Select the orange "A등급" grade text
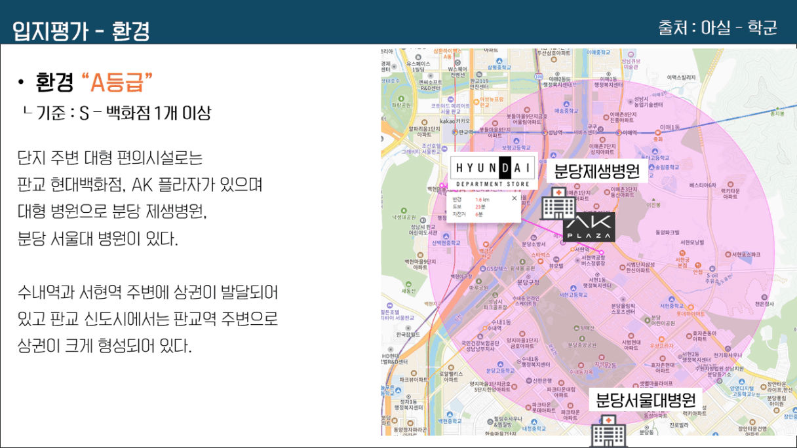The height and width of the screenshot is (448, 797). point(117,83)
